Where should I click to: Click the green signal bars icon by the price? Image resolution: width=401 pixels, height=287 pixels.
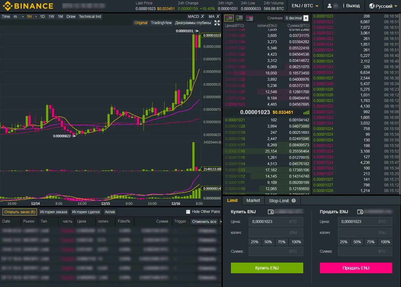pyautogui.click(x=306, y=112)
